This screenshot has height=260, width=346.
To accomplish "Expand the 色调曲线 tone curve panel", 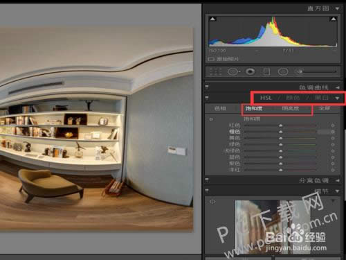I will [338, 87].
